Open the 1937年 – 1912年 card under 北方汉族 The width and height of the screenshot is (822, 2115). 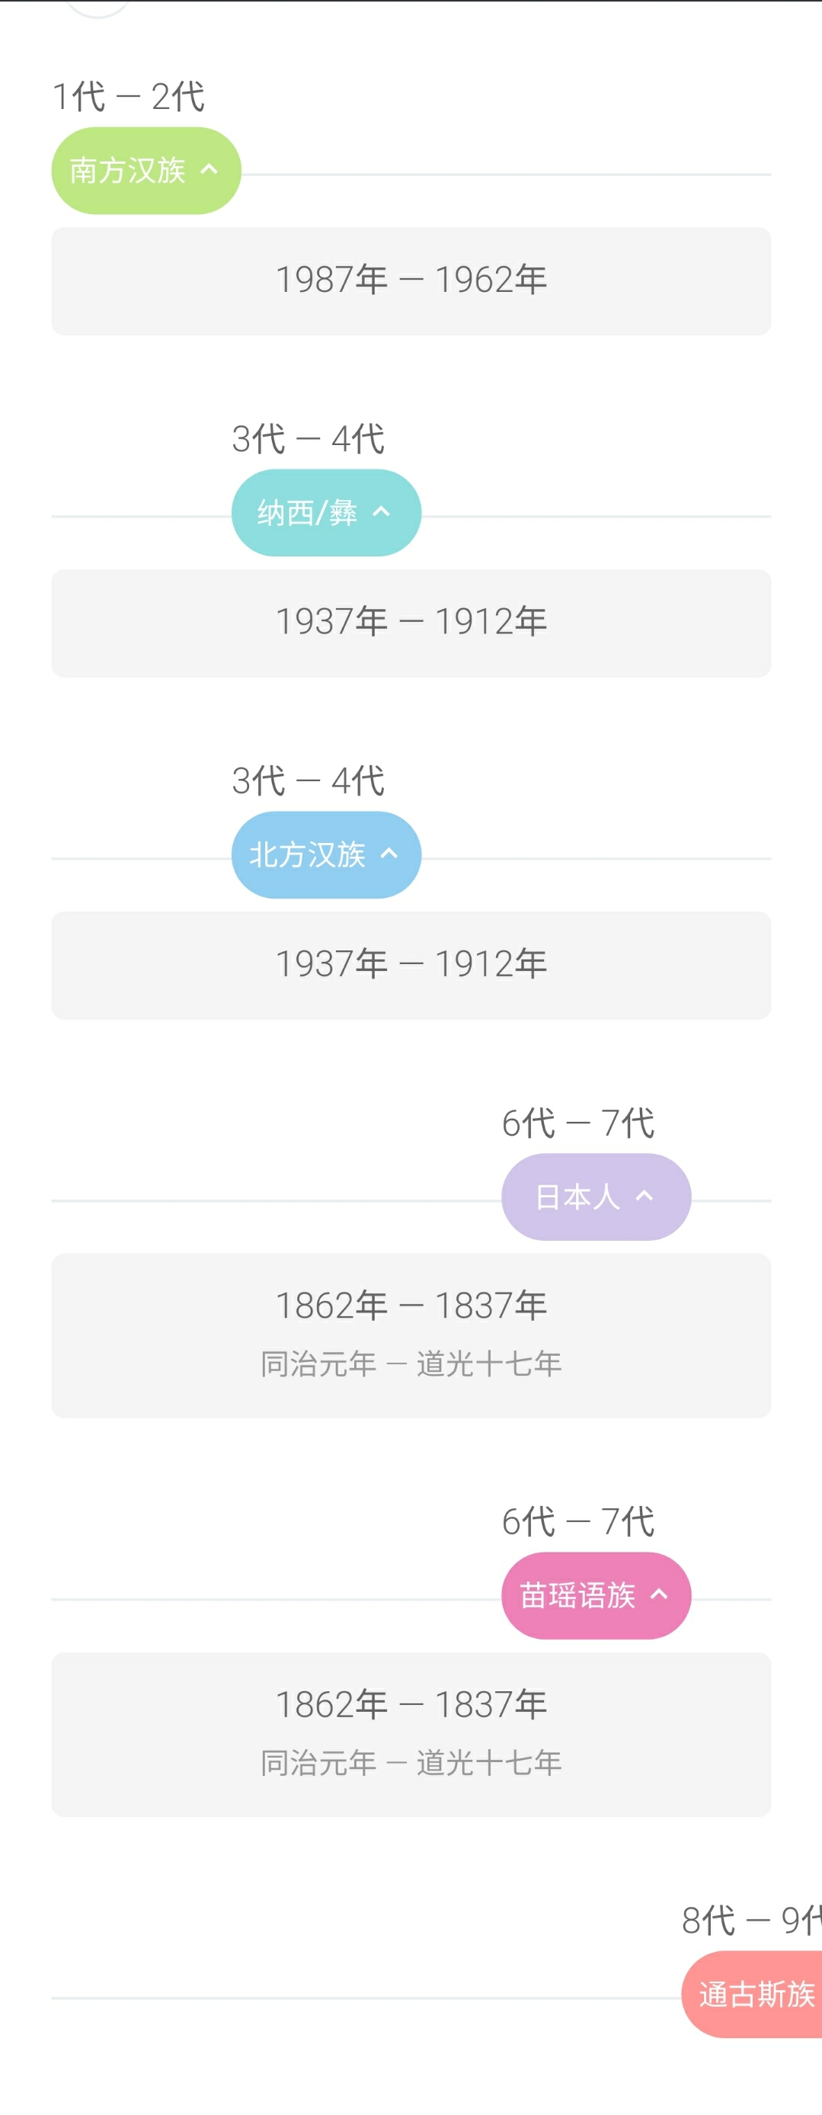point(411,966)
